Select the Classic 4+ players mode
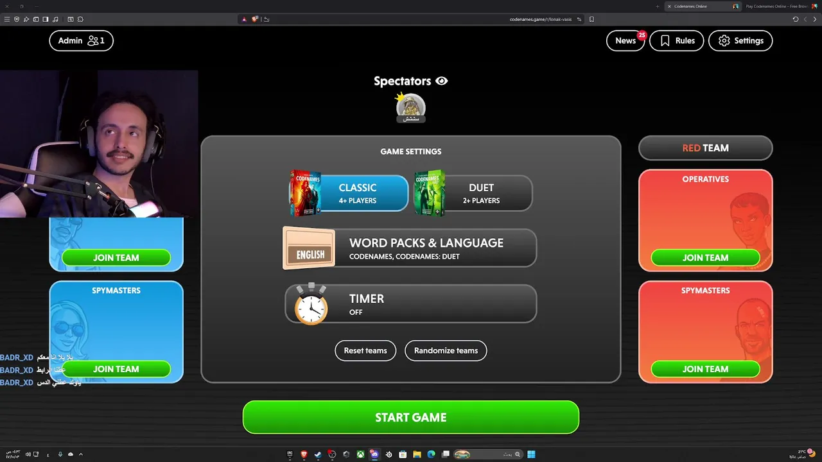The image size is (822, 462). click(349, 193)
